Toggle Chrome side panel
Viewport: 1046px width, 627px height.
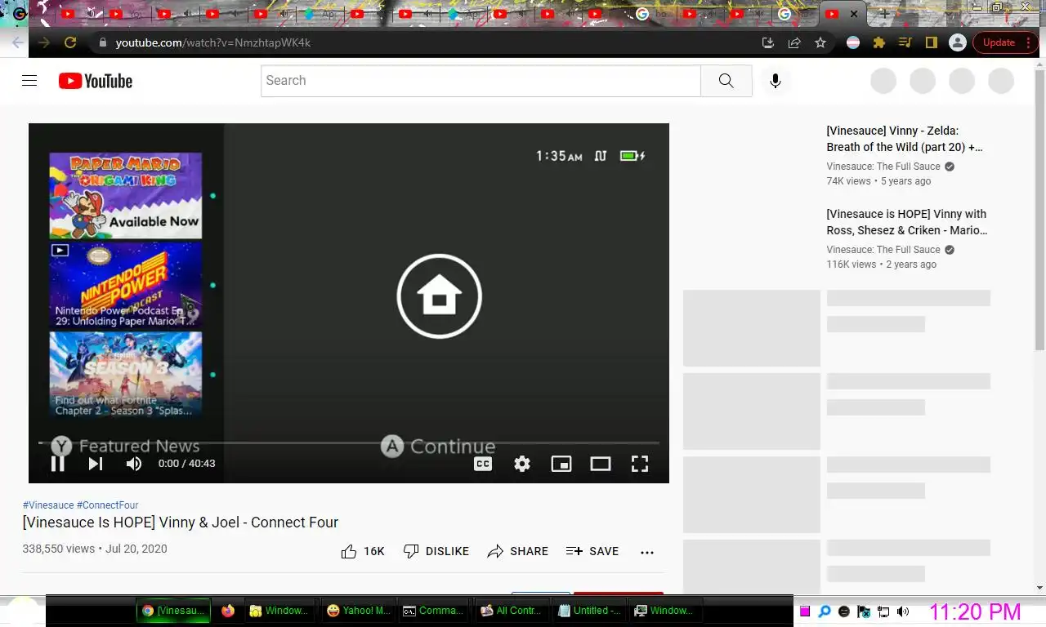tap(931, 42)
